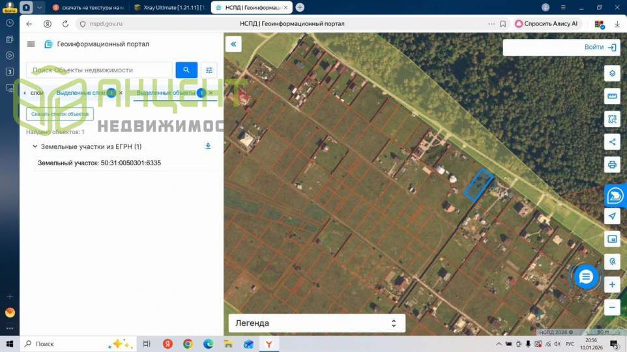
Task: Switch to Выделенные слои tab
Action: click(81, 93)
